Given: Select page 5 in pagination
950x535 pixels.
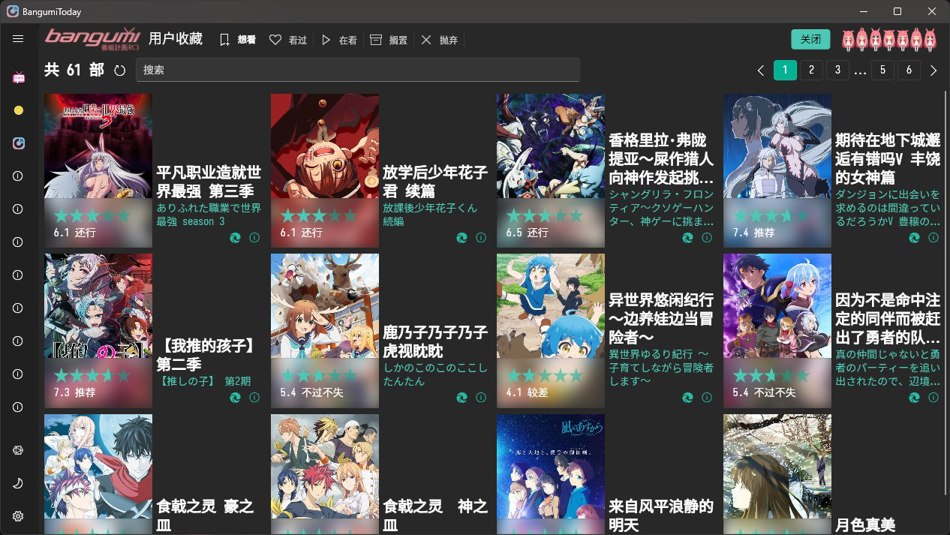Looking at the screenshot, I should (x=882, y=70).
